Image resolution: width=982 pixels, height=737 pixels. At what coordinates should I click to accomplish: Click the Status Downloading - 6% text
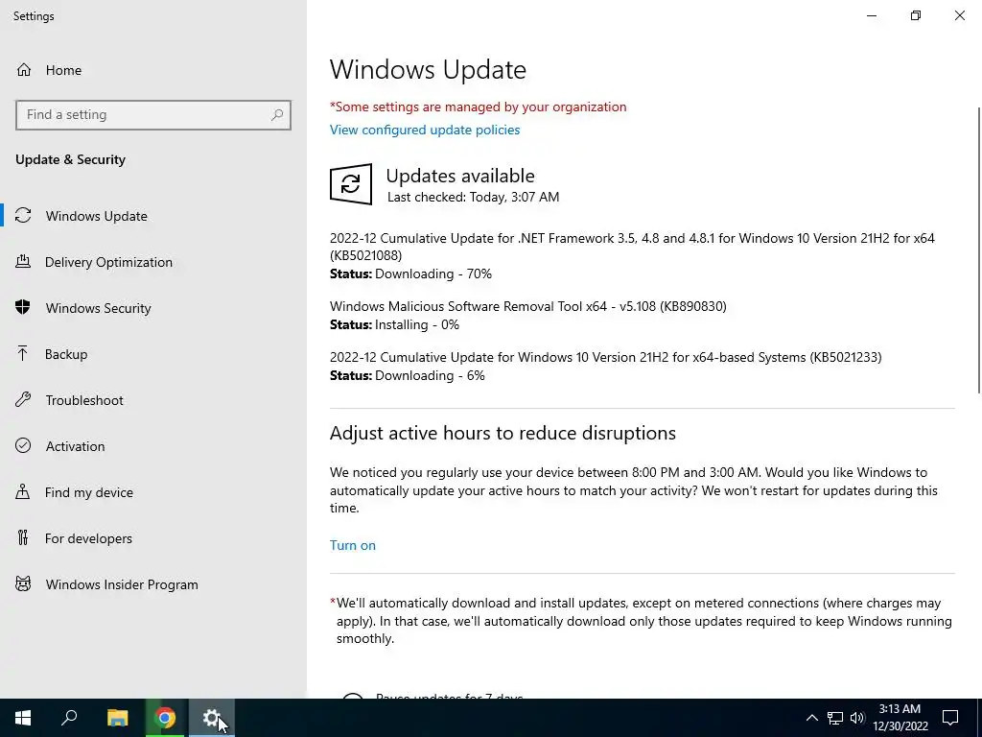[407, 375]
